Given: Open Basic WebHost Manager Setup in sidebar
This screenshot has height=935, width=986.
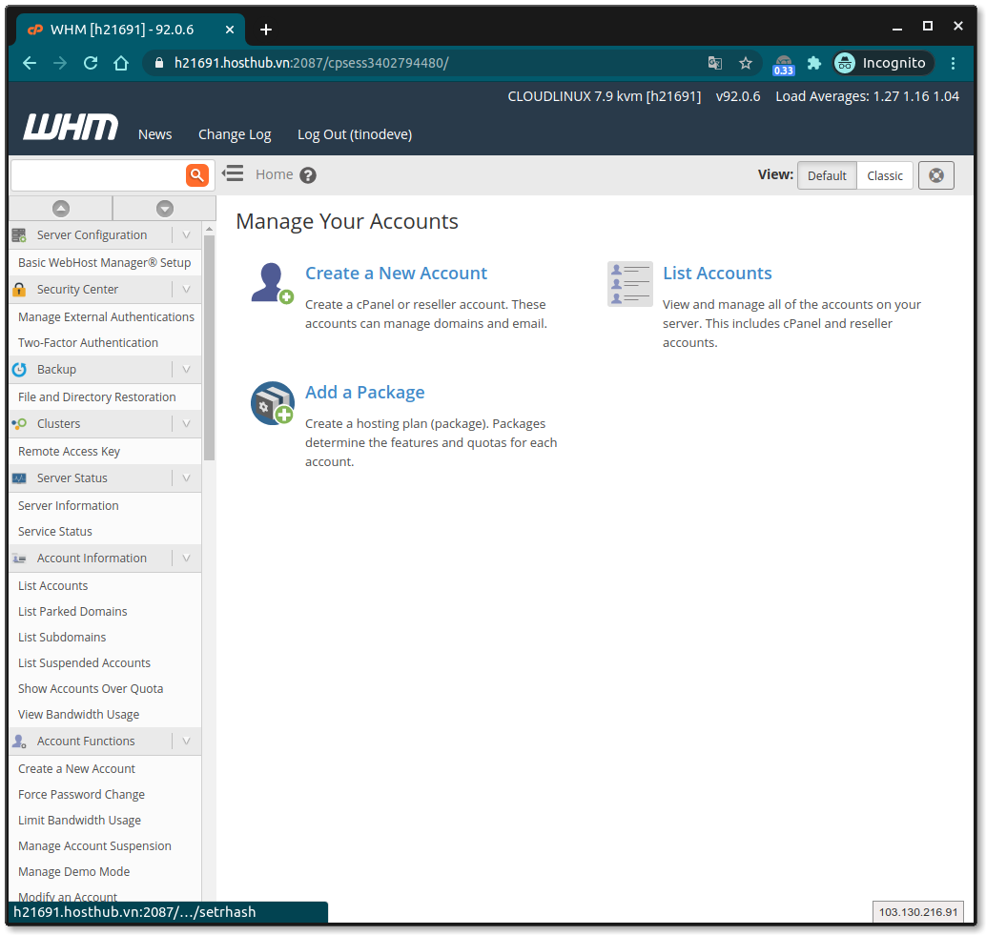Looking at the screenshot, I should [x=104, y=263].
